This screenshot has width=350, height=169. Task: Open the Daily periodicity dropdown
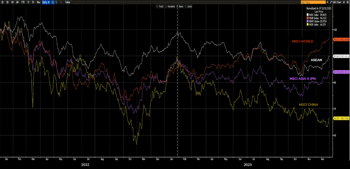(46, 2)
